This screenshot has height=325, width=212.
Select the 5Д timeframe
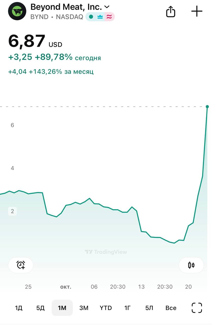(41, 308)
